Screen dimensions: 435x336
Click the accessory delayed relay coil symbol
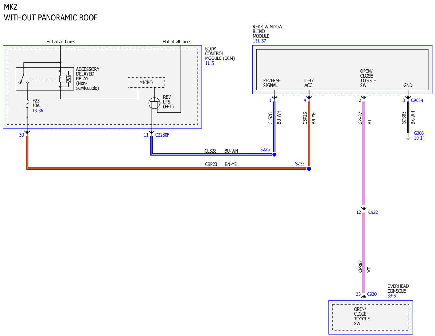tap(64, 79)
